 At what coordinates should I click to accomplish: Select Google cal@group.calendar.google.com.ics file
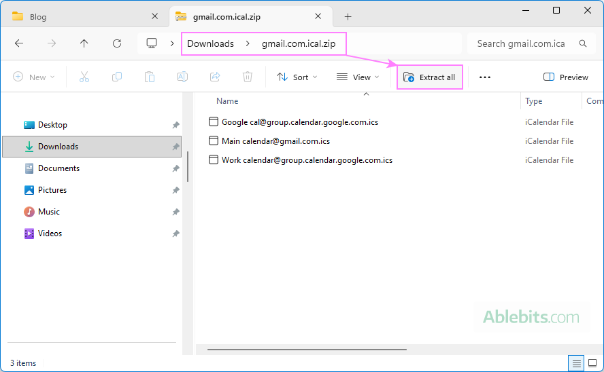[x=300, y=122]
